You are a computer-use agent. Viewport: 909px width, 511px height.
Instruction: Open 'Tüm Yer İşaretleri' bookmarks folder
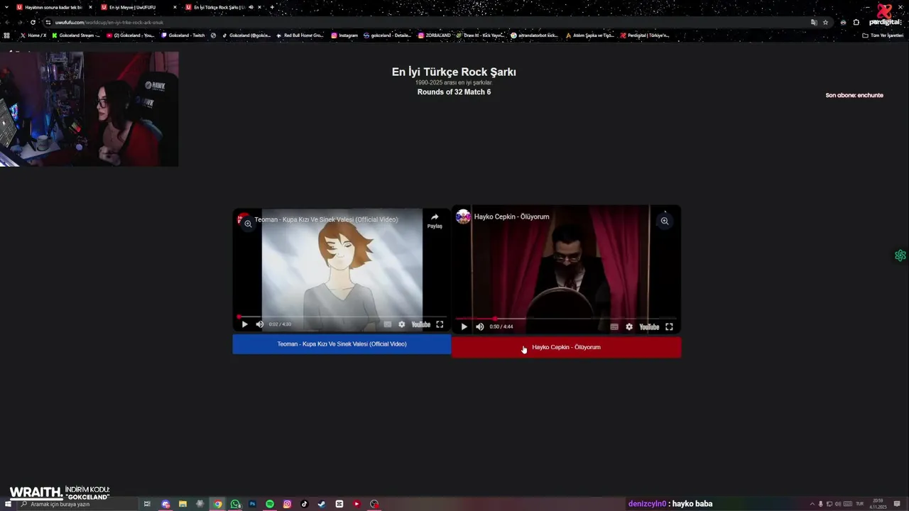[883, 35]
